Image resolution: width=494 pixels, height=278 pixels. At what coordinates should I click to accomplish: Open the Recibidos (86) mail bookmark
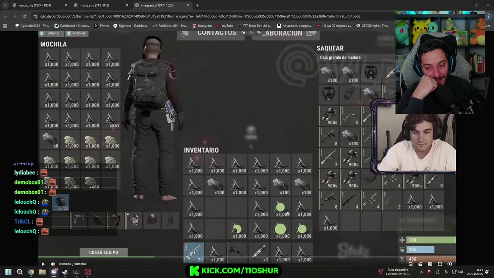point(170,26)
